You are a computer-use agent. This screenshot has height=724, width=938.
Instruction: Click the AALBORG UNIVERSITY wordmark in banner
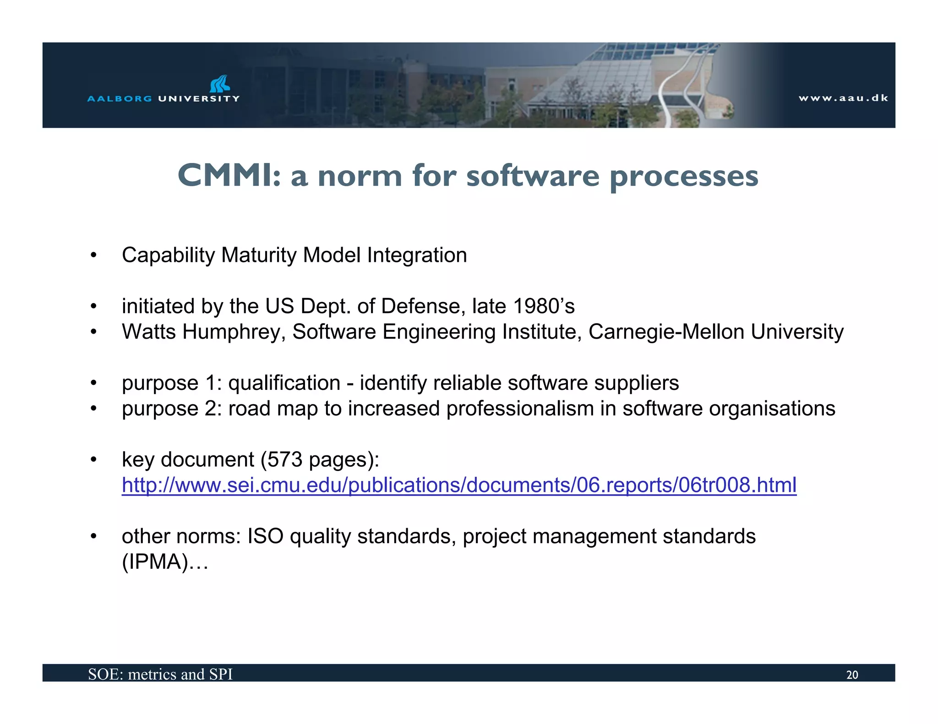tap(164, 98)
